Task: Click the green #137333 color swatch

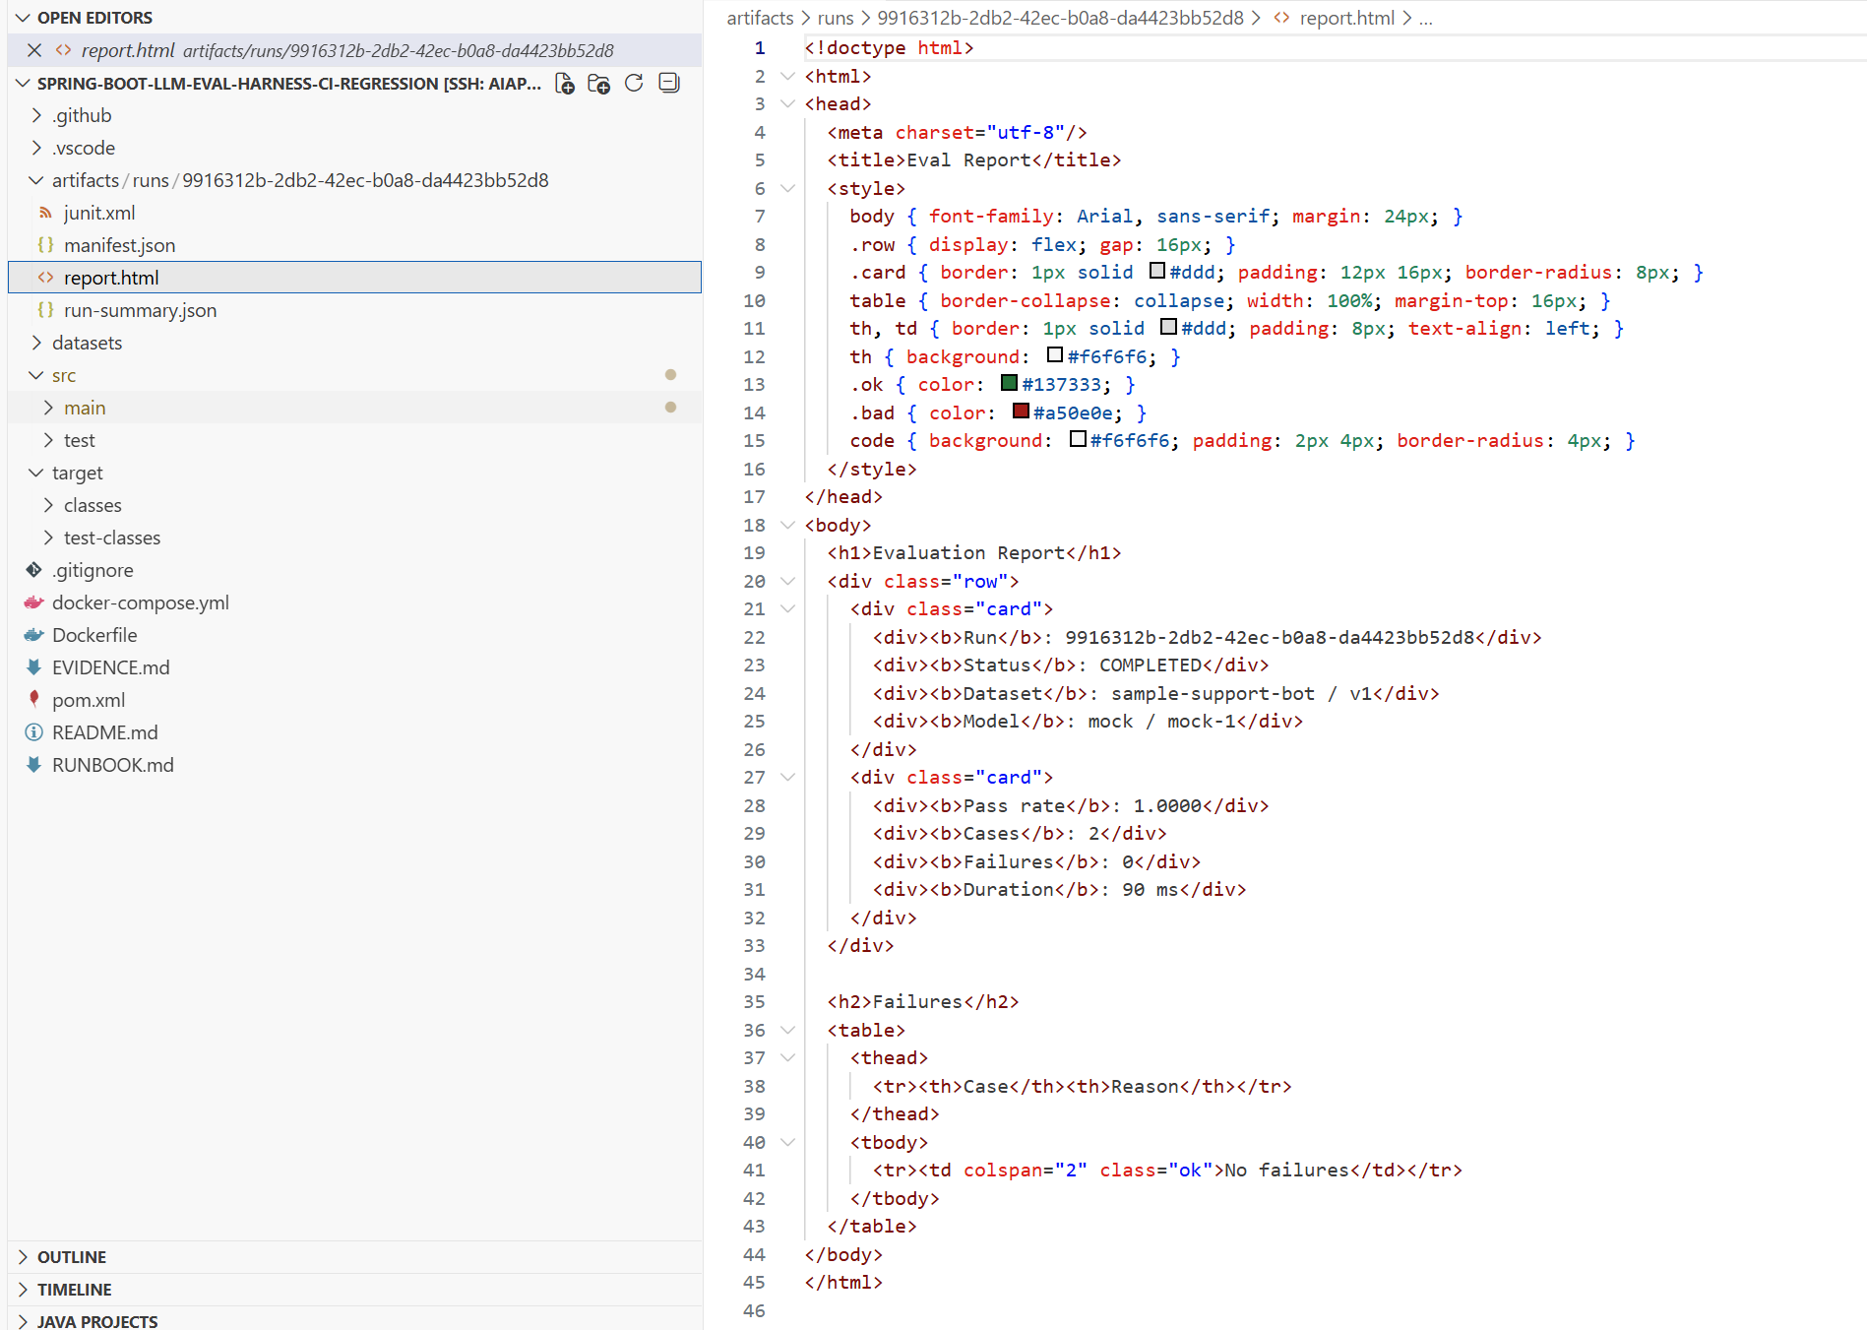Action: pyautogui.click(x=1008, y=384)
